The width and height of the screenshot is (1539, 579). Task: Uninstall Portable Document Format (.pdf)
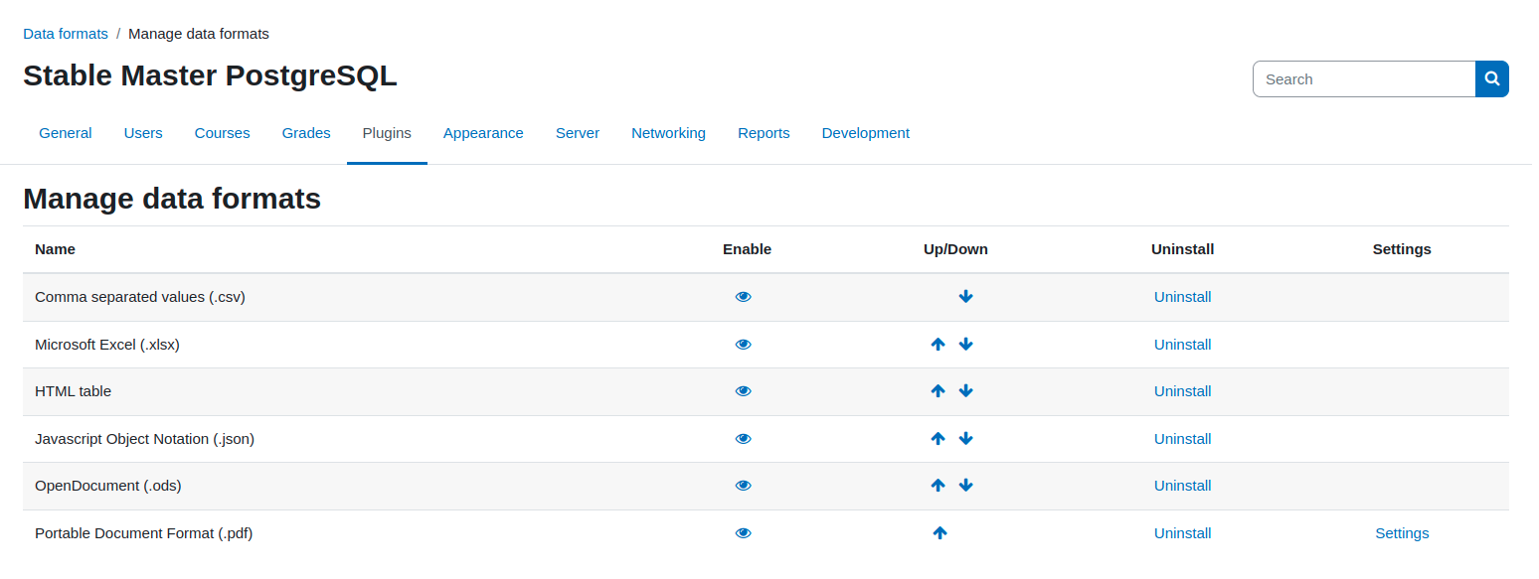click(x=1183, y=533)
